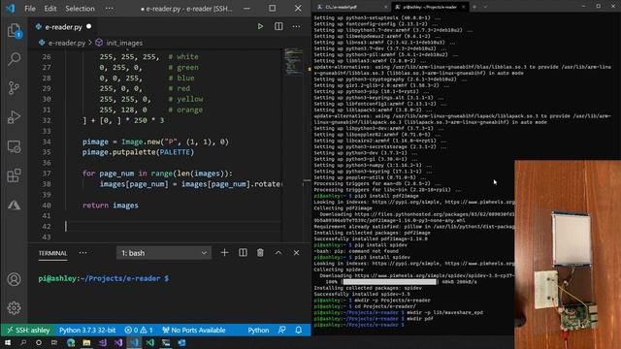This screenshot has height=349, width=621.
Task: Click No Ports Available status item
Action: pyautogui.click(x=194, y=330)
